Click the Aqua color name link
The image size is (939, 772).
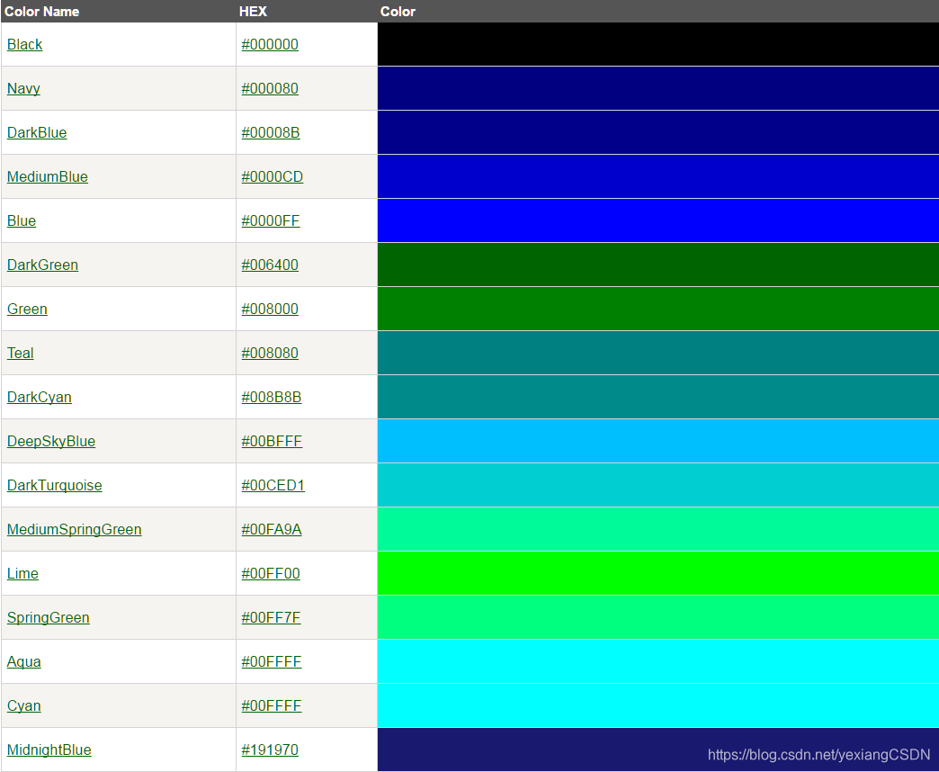pyautogui.click(x=24, y=662)
